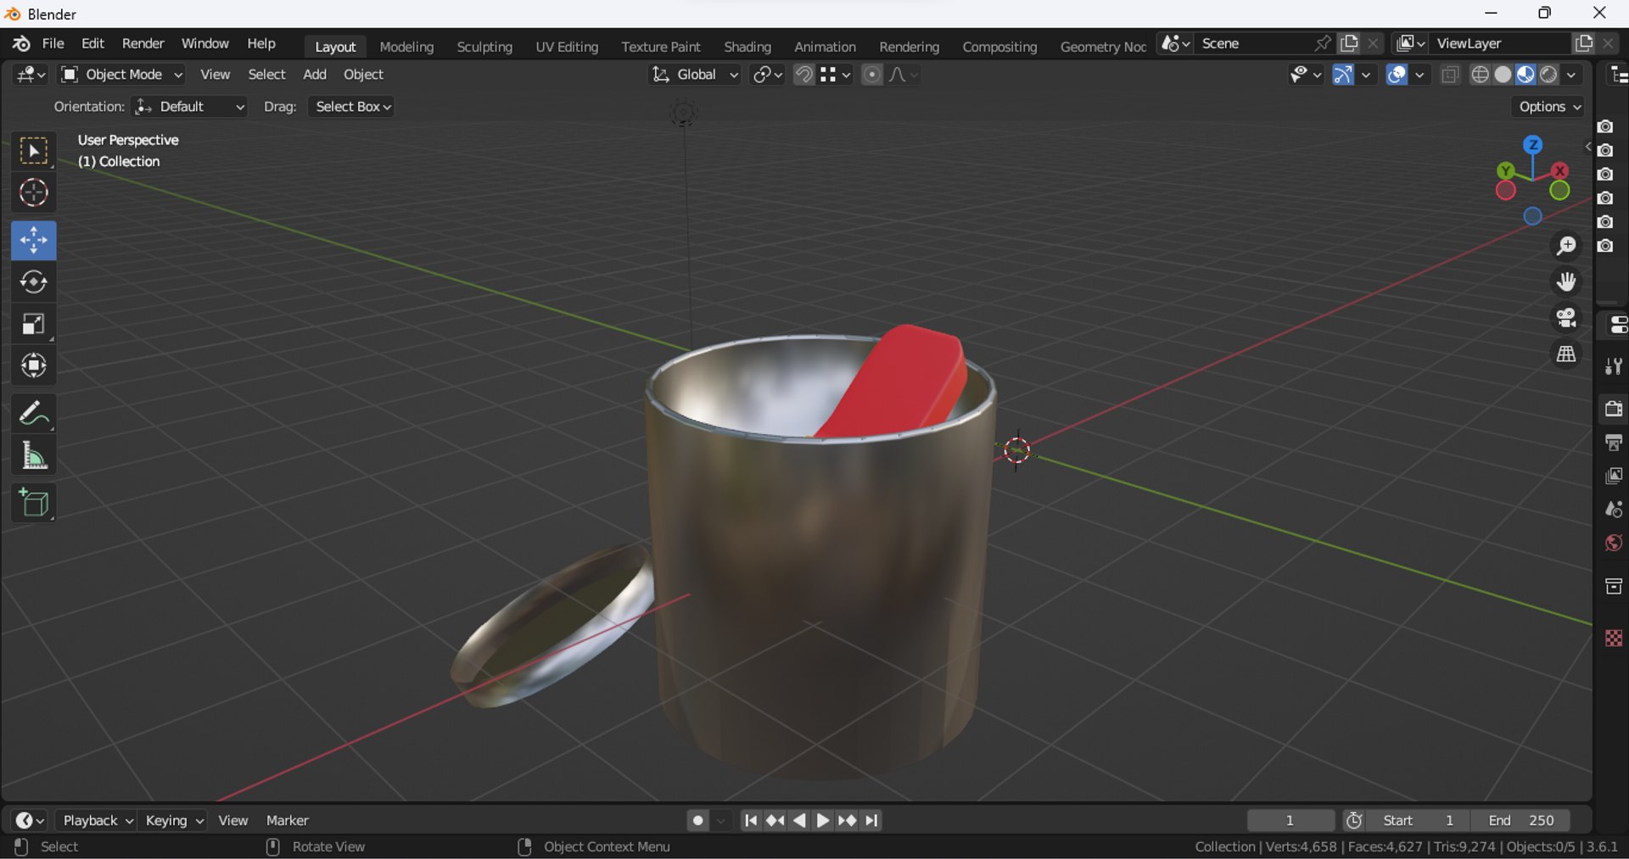Click the Marker menu in timeline
This screenshot has width=1629, height=859.
tap(288, 820)
